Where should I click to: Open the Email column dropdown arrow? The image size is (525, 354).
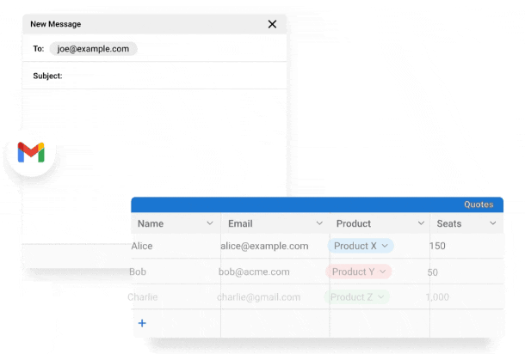pos(319,223)
